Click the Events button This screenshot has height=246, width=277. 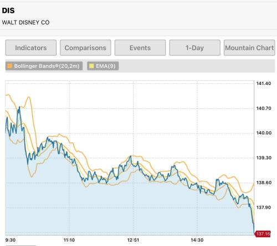pos(140,48)
